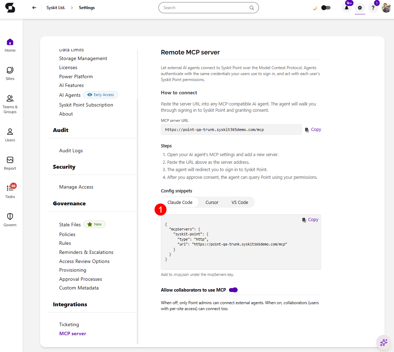Click the settings menu scrollbar

coord(137,221)
